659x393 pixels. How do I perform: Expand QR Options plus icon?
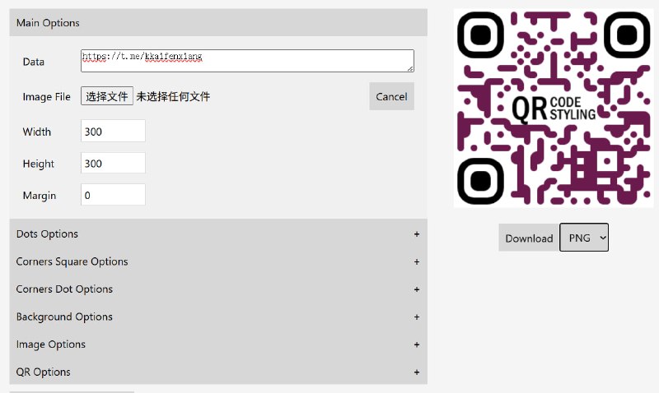coord(417,372)
